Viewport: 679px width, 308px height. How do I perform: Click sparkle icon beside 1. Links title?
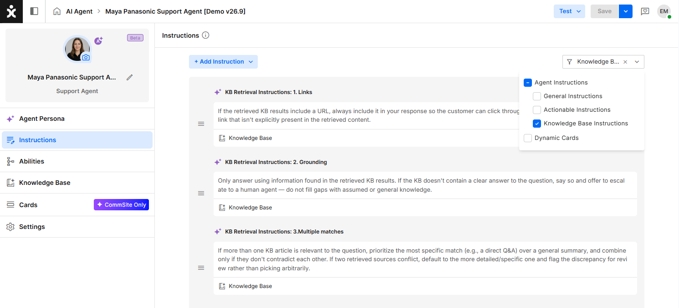218,92
